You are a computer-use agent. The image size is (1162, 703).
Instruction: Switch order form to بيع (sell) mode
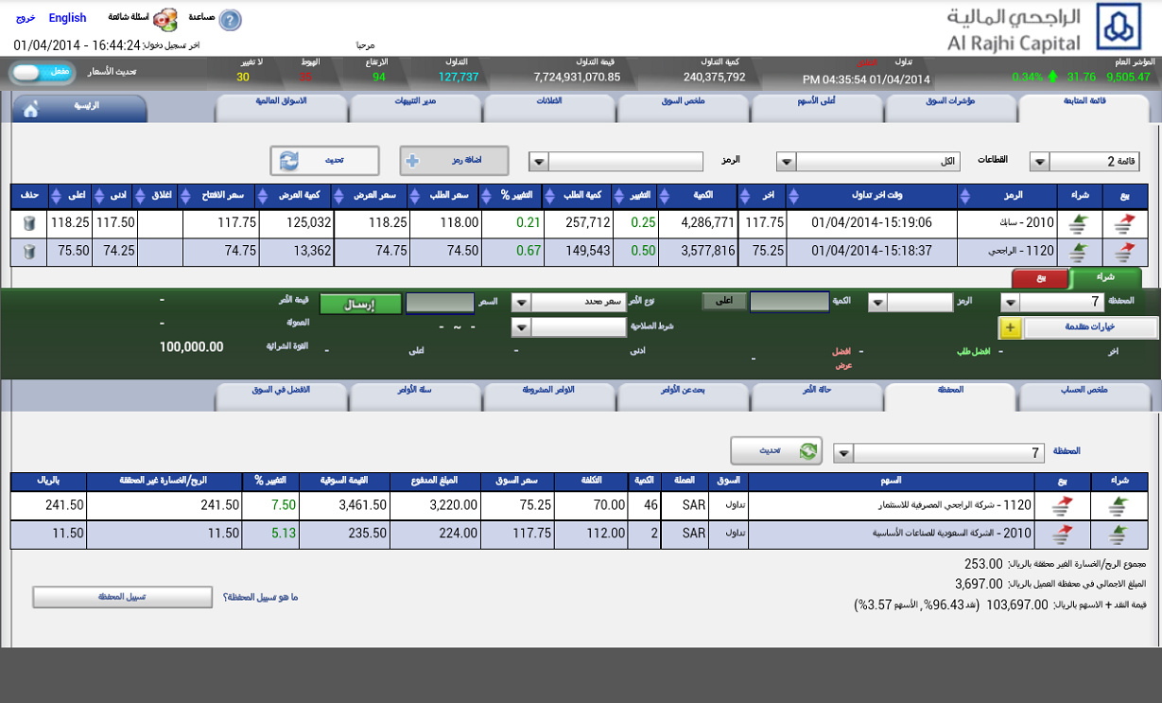tap(1041, 278)
